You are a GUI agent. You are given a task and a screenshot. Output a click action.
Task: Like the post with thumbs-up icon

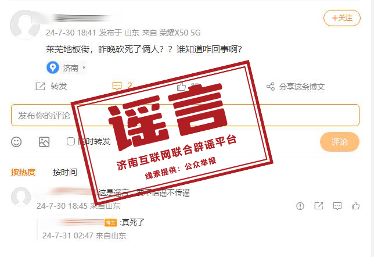[181, 87]
